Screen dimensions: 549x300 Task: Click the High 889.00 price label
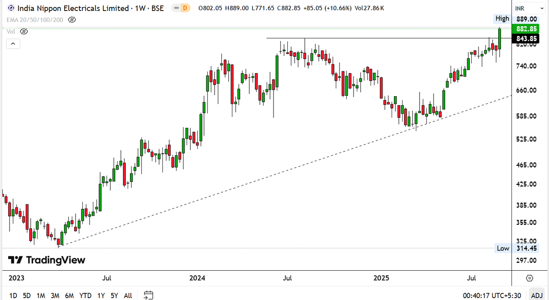[517, 19]
